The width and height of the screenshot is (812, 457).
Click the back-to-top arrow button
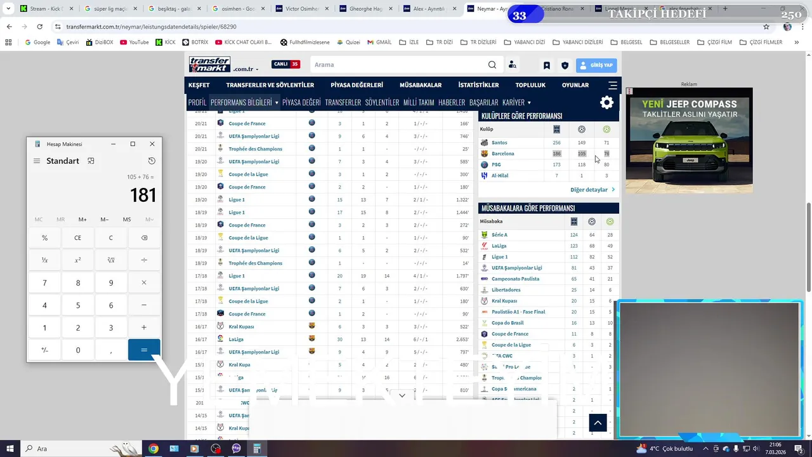click(598, 423)
